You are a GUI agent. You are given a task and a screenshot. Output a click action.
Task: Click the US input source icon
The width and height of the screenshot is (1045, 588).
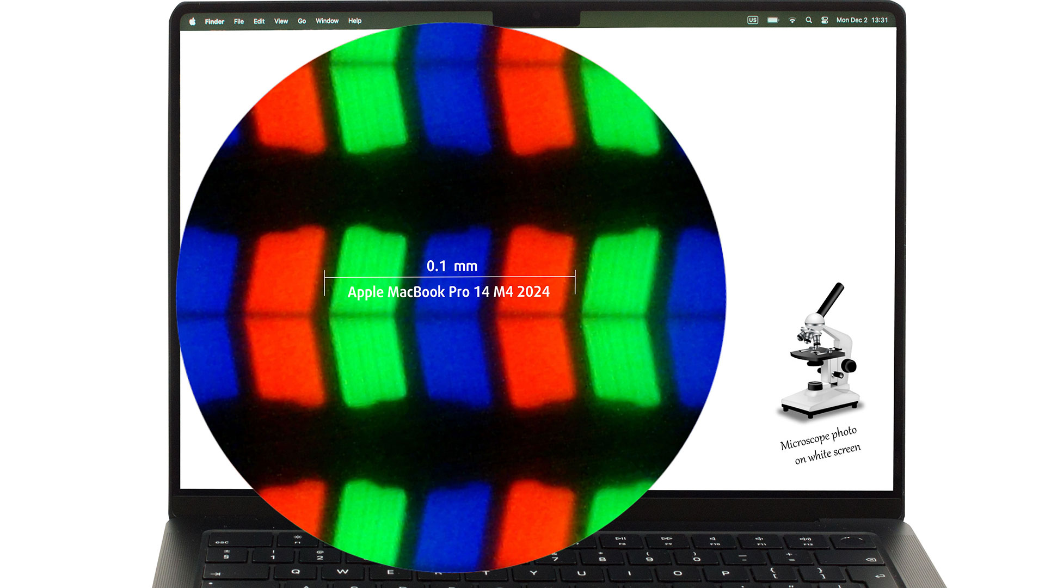point(753,20)
